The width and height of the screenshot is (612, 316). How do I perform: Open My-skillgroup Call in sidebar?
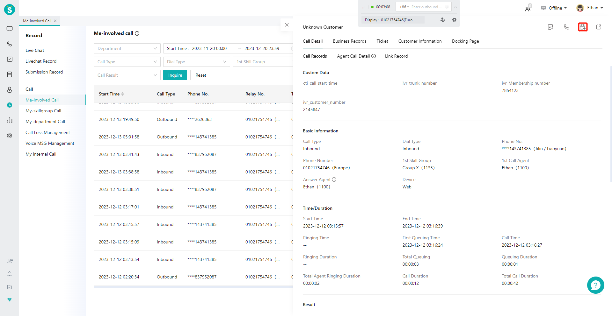(43, 111)
